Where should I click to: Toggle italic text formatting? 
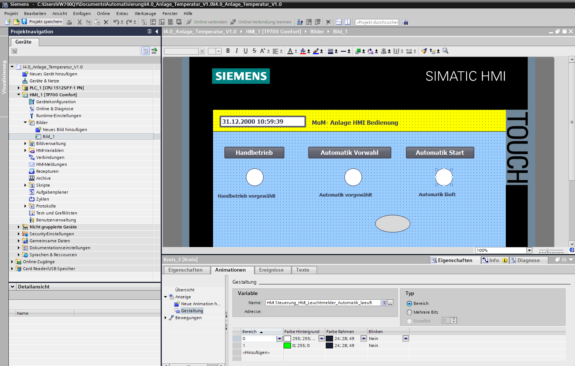237,51
